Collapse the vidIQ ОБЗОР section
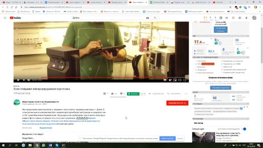 pyautogui.click(x=248, y=36)
